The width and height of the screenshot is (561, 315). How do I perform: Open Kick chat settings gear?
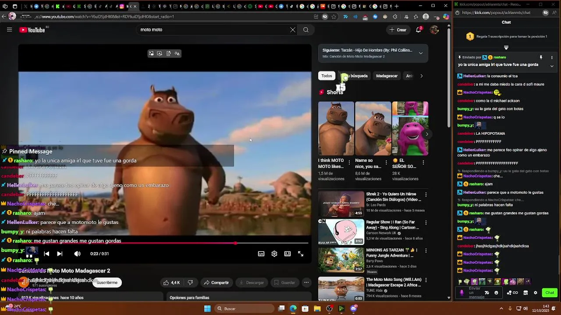point(535,293)
